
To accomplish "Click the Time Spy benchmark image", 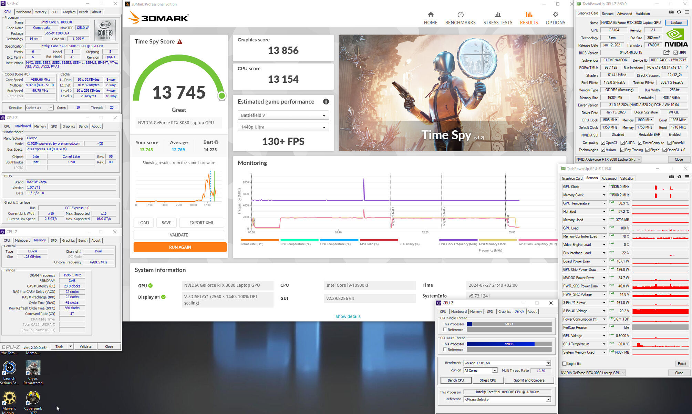I will tap(452, 93).
